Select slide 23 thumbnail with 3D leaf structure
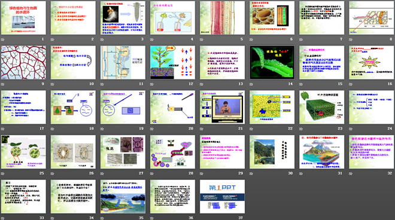 tap(322, 107)
